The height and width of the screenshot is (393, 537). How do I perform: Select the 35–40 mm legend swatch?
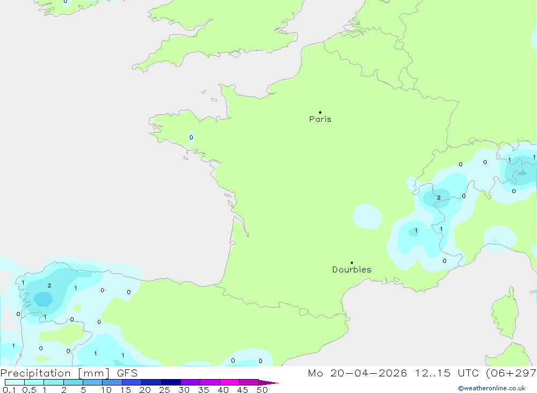[x=209, y=382]
